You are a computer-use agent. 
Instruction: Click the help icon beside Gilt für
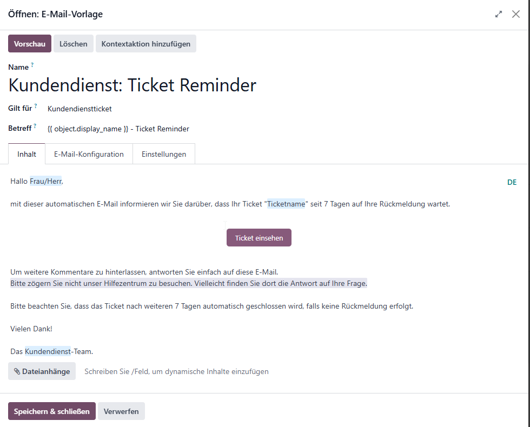(x=36, y=106)
